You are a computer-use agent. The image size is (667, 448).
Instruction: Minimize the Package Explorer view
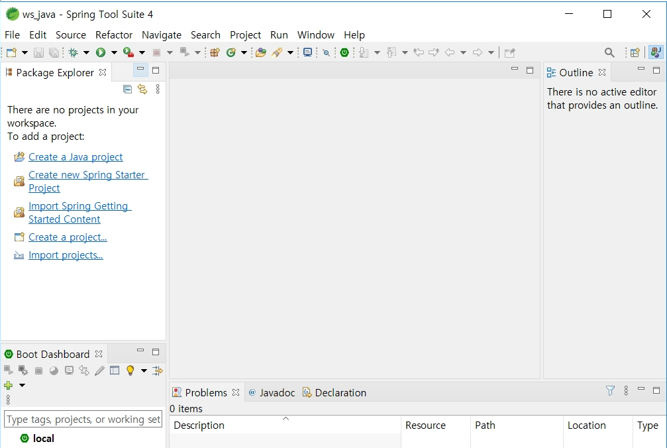[x=140, y=70]
